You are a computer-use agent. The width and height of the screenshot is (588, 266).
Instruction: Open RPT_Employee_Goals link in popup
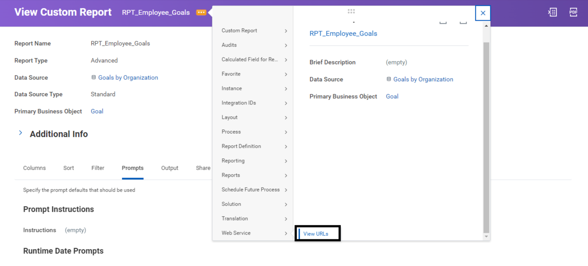tap(343, 33)
